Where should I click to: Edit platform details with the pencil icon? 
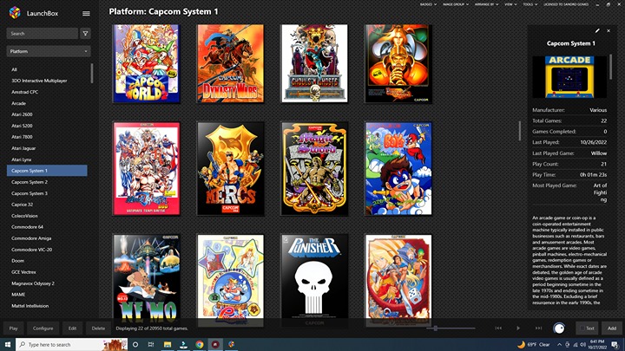(x=597, y=30)
